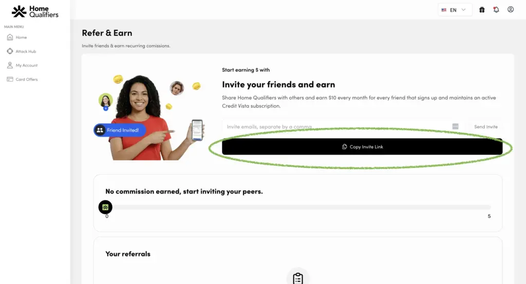
Task: Click the commission progress bar handle
Action: [105, 207]
